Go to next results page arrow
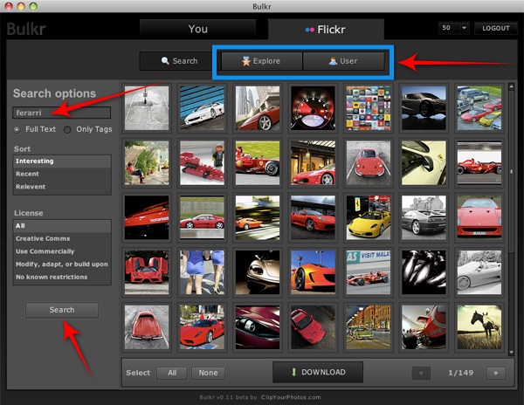This screenshot has height=405, width=524. [495, 373]
